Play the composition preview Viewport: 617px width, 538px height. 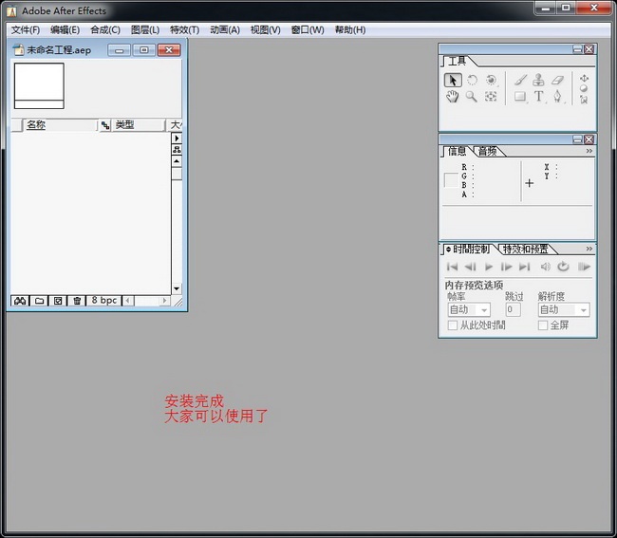click(x=489, y=267)
